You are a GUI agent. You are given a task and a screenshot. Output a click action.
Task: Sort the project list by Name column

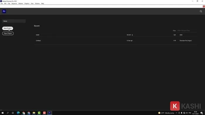pyautogui.click(x=38, y=35)
